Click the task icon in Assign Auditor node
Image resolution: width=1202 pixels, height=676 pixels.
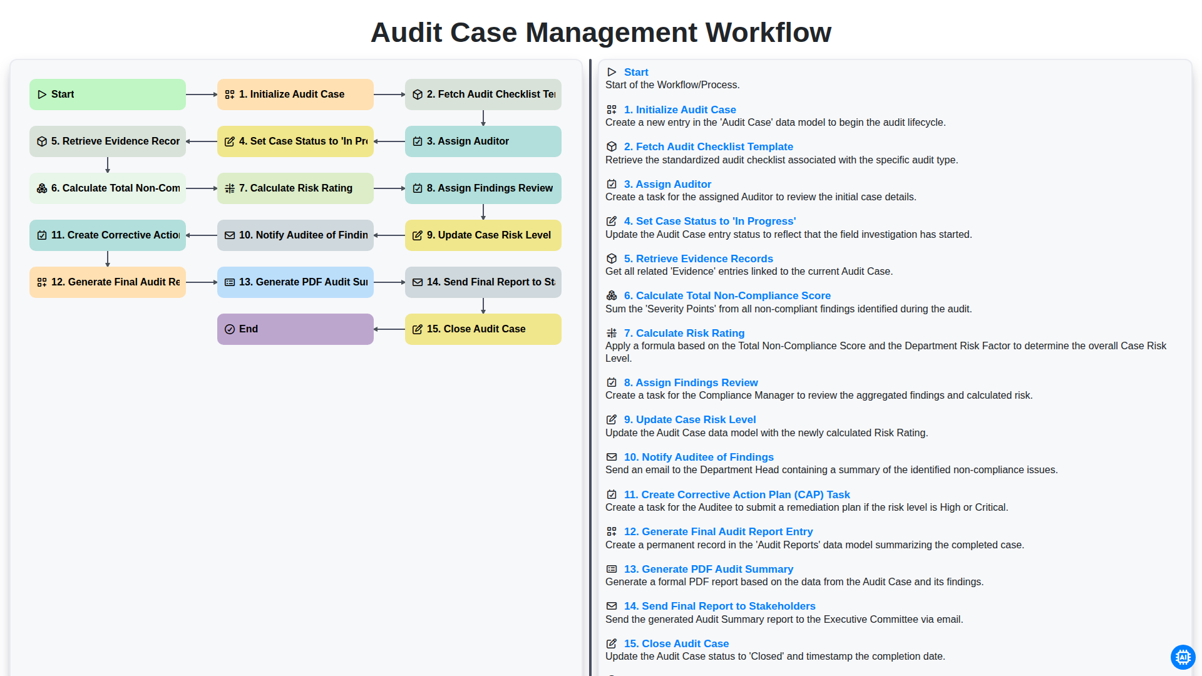pyautogui.click(x=418, y=141)
